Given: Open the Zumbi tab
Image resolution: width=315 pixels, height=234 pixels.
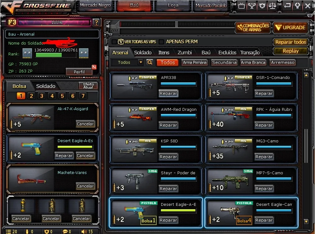Looking at the screenshot, I should (184, 53).
